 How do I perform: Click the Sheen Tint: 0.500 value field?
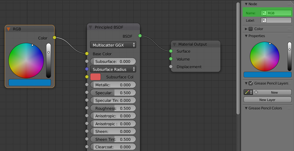tap(113, 139)
